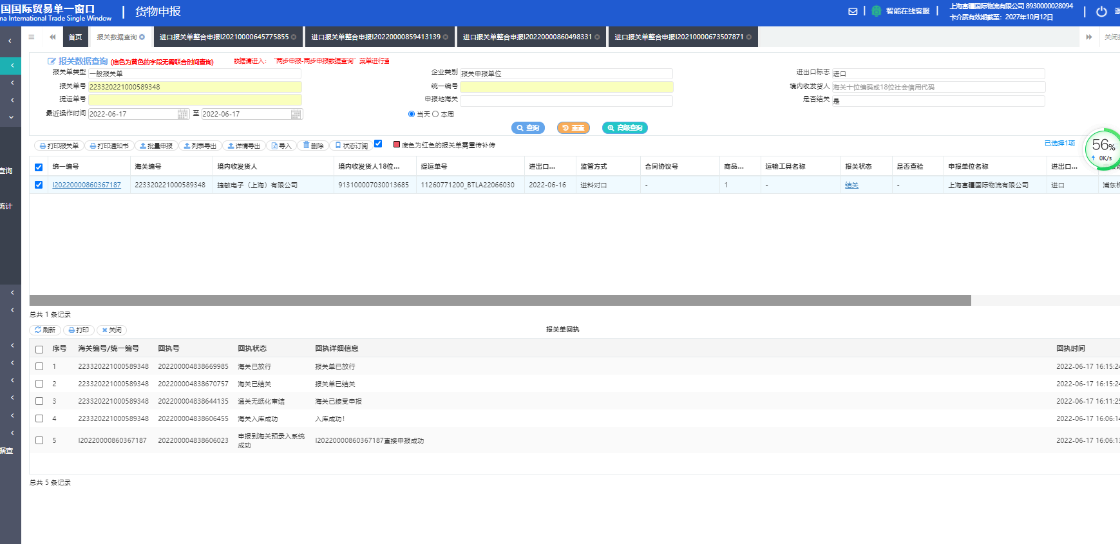
Task: Open the 进出口标志 dropdown field
Action: [938, 73]
